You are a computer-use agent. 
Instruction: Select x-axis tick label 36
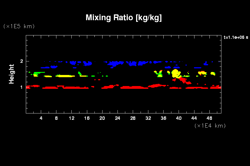[163, 118]
